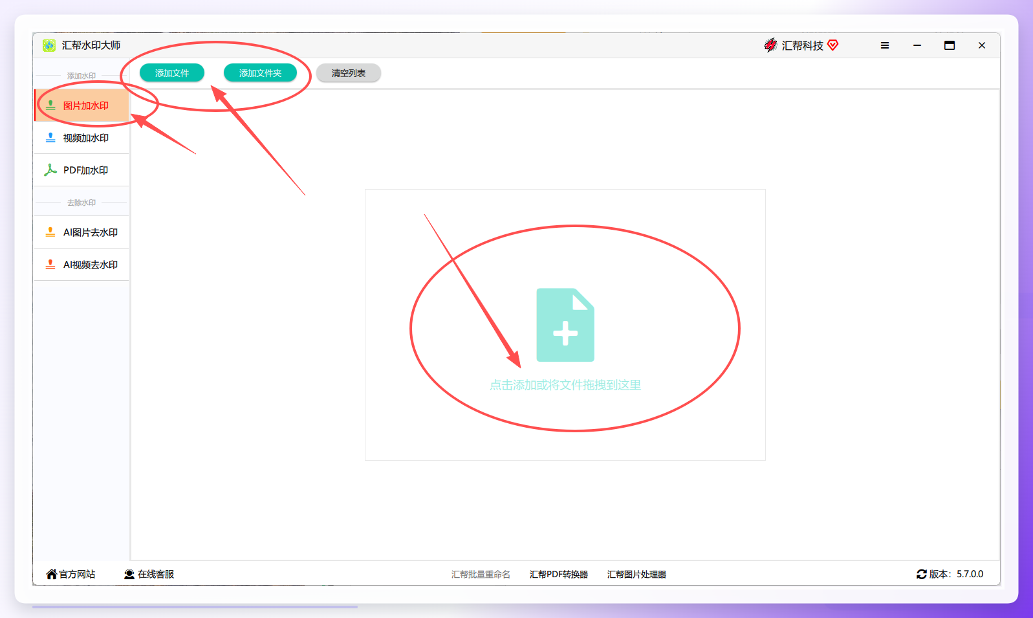Image resolution: width=1033 pixels, height=618 pixels.
Task: Click the orange stamp icon of AI图片去水印
Action: coord(50,232)
